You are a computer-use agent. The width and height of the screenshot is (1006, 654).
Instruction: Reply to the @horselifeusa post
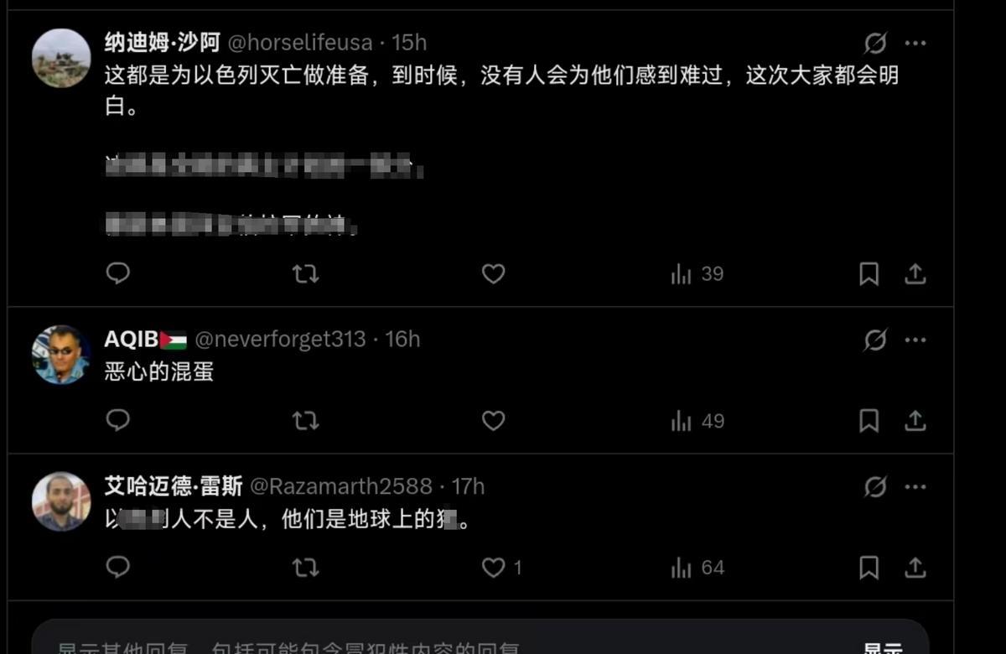(x=118, y=273)
